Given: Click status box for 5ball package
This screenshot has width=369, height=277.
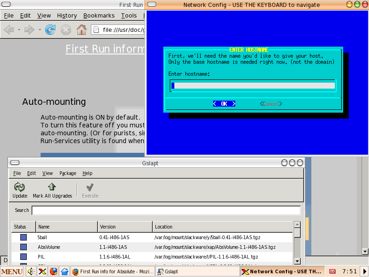Looking at the screenshot, I should (x=24, y=237).
